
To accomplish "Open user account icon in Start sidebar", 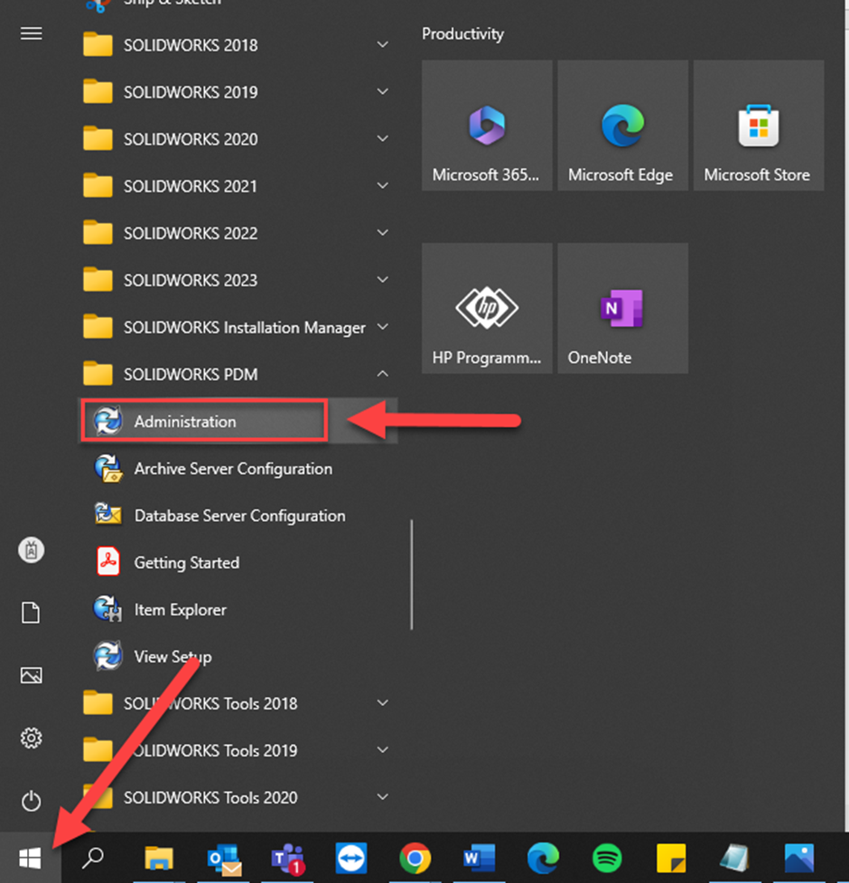I will pos(31,550).
